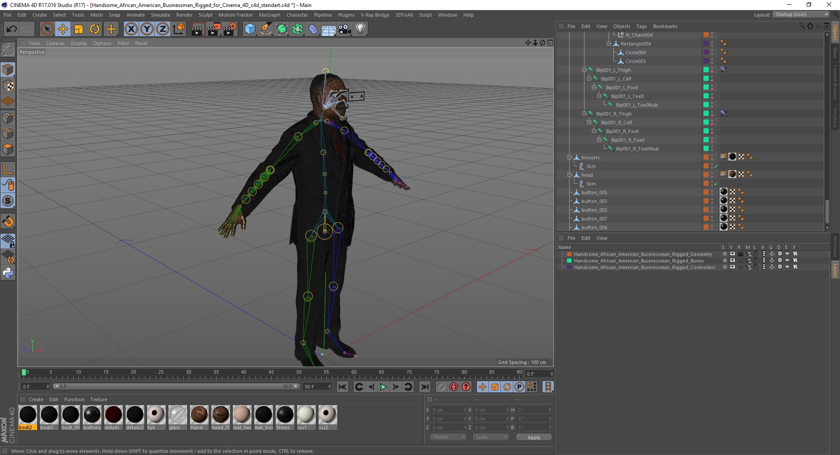Select Bip001_L_Foot joint in tree
The height and width of the screenshot is (455, 840).
[x=622, y=87]
